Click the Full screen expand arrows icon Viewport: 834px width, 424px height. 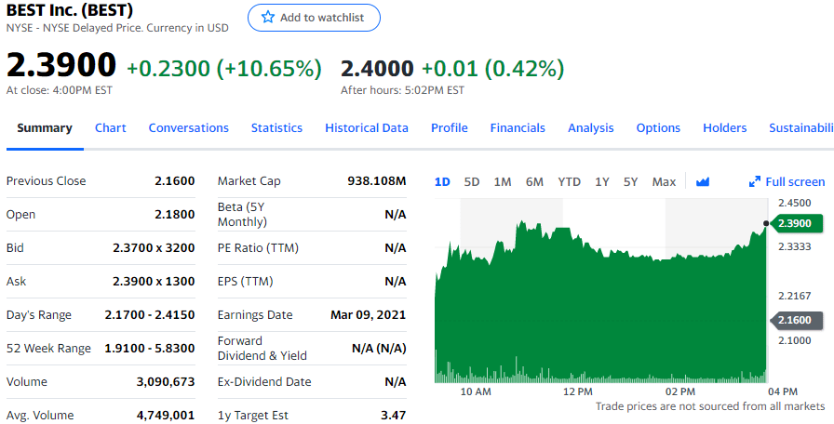pos(755,182)
